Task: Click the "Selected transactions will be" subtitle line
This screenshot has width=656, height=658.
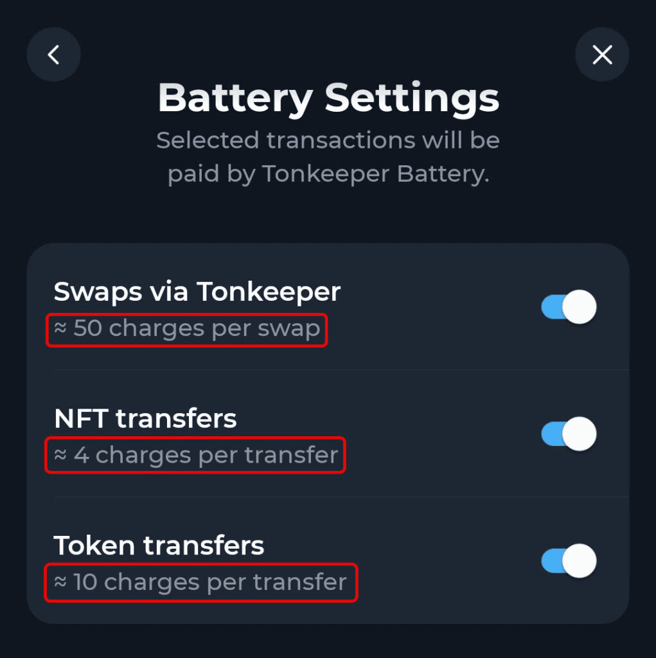Action: 328,140
